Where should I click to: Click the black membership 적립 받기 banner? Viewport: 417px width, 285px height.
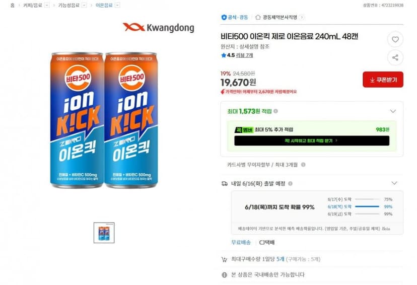tap(312, 140)
